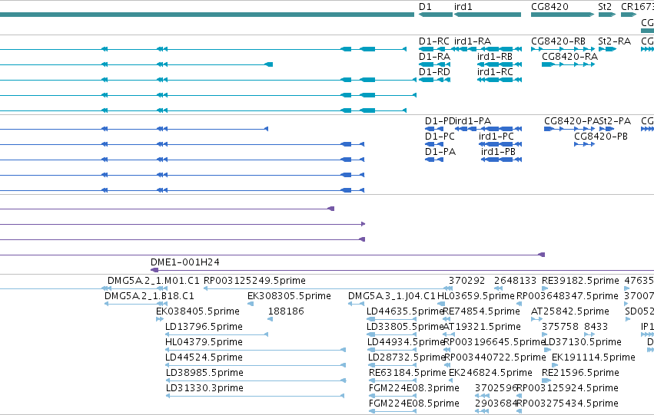Viewport: 654px width, 415px height.
Task: Click the D1-PA protein feature
Action: pyautogui.click(x=433, y=160)
